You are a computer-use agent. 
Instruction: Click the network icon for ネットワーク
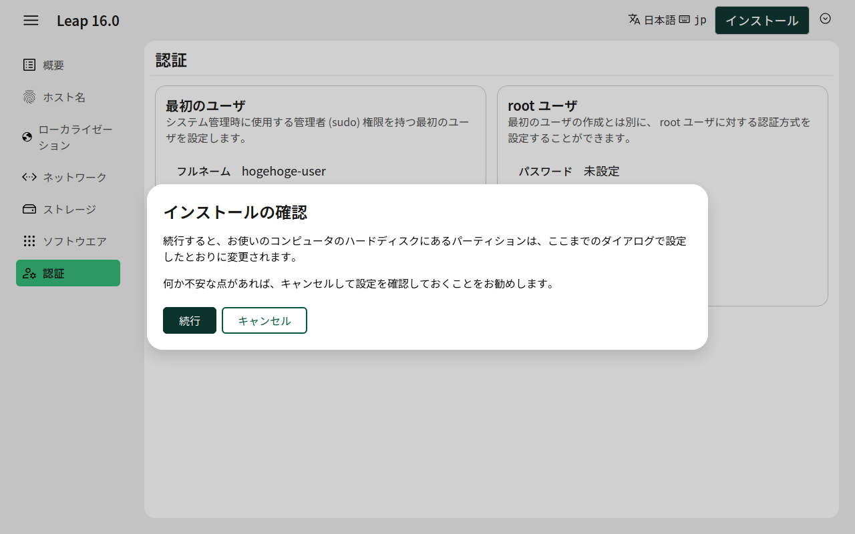pos(29,177)
